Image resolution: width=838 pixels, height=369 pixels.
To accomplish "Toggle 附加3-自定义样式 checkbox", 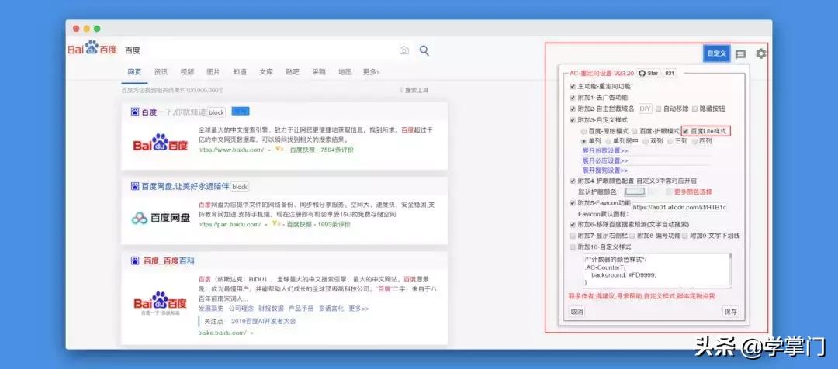I will [573, 120].
